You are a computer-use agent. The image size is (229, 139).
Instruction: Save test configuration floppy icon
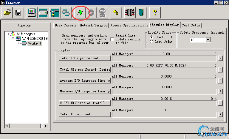pyautogui.click(x=18, y=13)
